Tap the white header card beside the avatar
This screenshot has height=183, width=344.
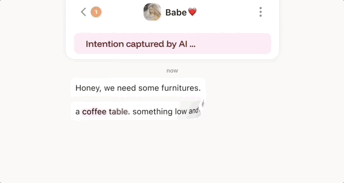point(219,12)
